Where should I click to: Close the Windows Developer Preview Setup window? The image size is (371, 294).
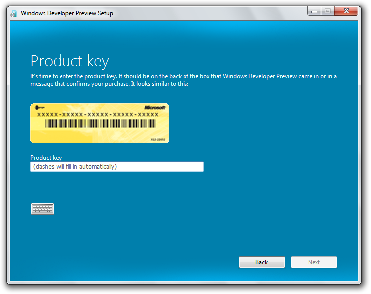point(346,11)
